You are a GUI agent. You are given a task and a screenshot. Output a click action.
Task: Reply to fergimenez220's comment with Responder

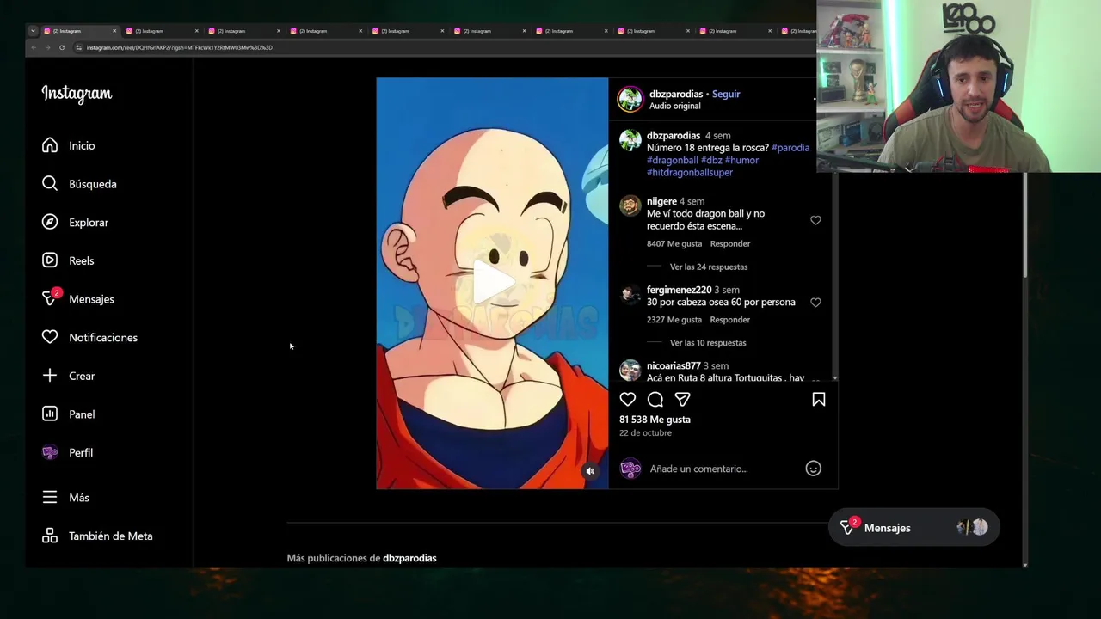730,320
